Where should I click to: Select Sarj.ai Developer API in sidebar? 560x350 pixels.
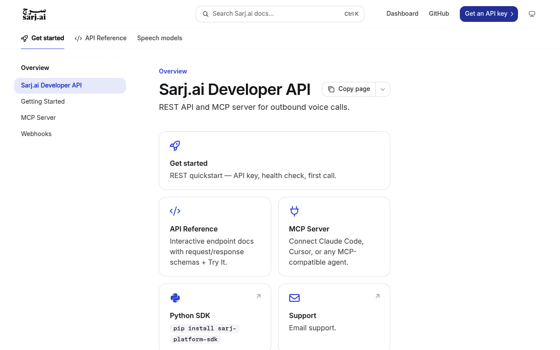(x=70, y=86)
